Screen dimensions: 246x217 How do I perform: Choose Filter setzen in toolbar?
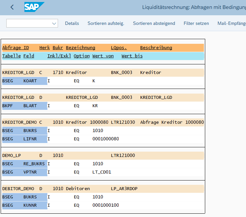[196, 24]
